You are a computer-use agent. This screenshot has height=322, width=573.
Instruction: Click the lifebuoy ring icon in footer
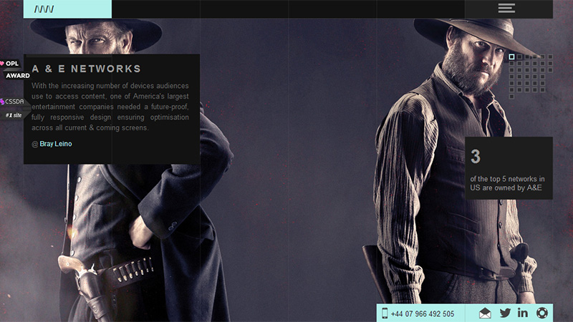click(x=542, y=313)
